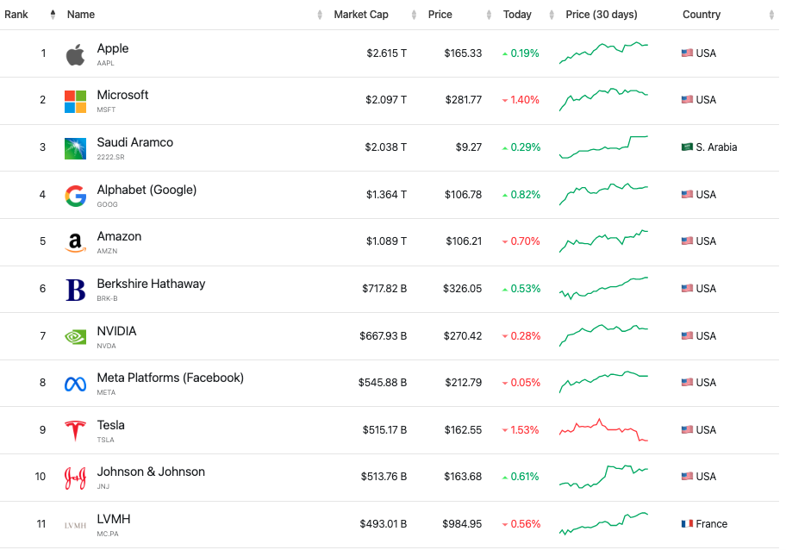Click Microsoft's price $281.77
The width and height of the screenshot is (786, 550).
pos(463,100)
